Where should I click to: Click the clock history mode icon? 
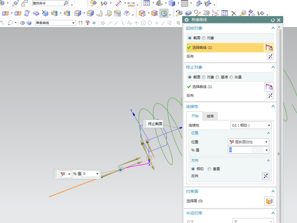(x=164, y=13)
